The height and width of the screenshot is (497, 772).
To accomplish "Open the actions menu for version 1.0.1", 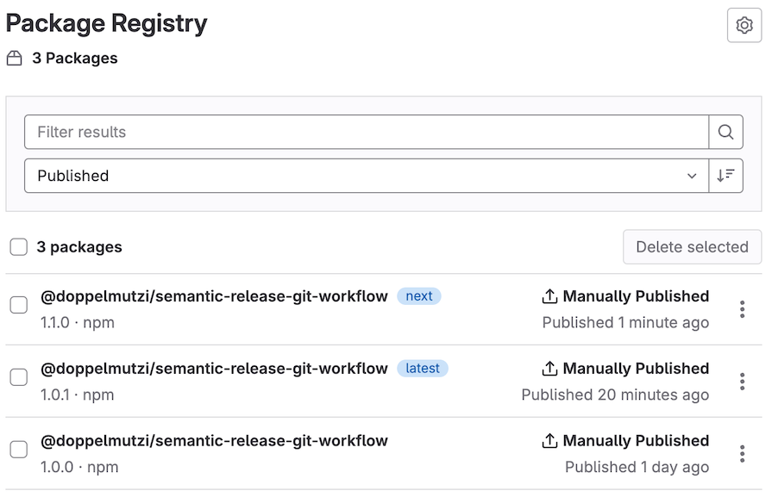I will click(x=741, y=381).
